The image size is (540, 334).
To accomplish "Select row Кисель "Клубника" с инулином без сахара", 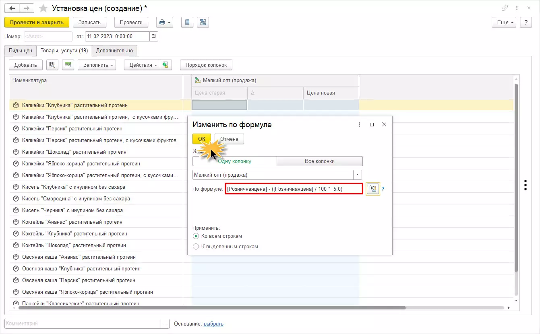I will (x=96, y=187).
